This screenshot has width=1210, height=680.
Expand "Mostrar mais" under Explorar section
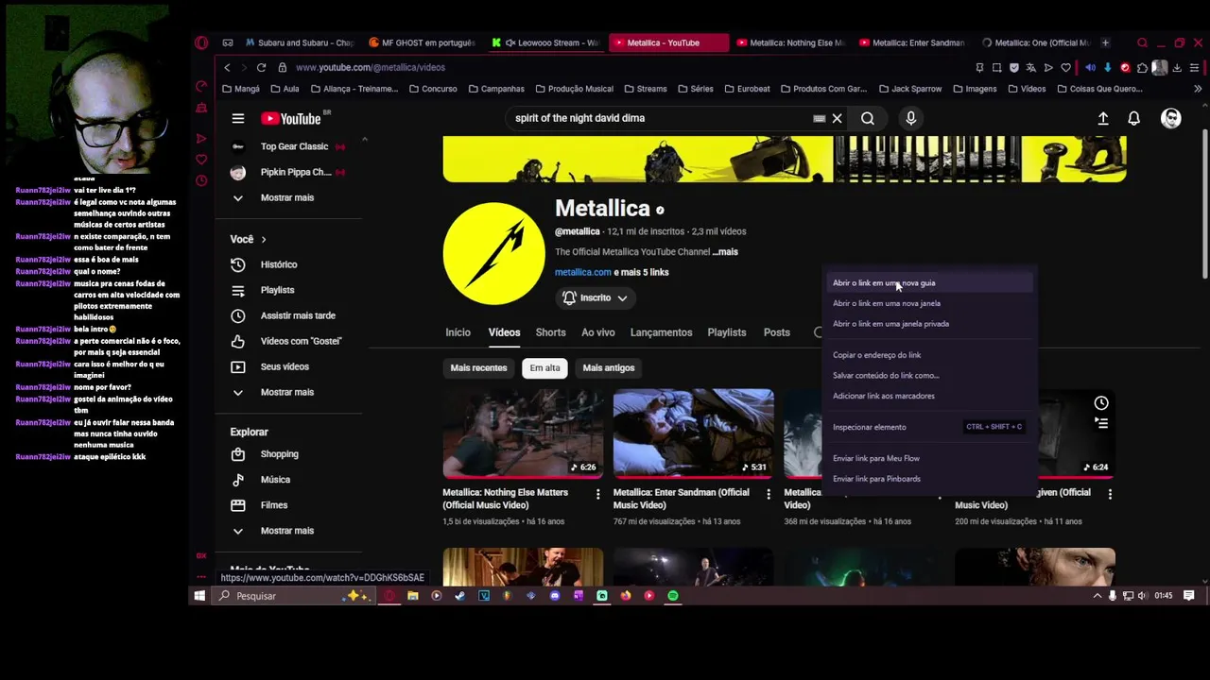click(286, 531)
